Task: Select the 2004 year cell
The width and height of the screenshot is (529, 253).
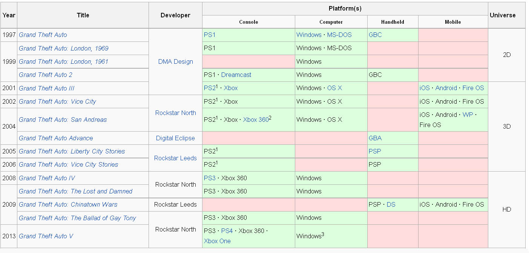Action: pos(9,126)
